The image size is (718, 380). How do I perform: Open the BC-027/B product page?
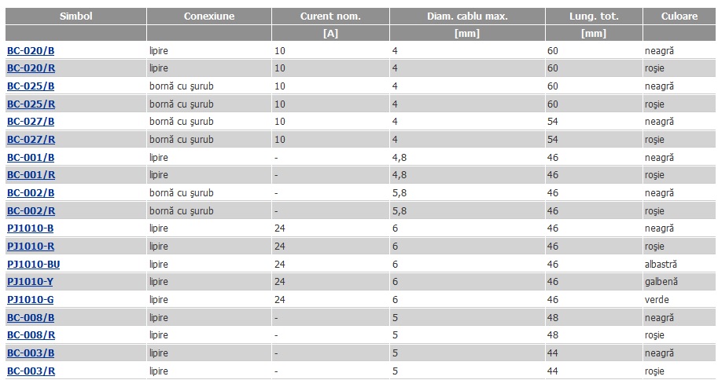[31, 122]
